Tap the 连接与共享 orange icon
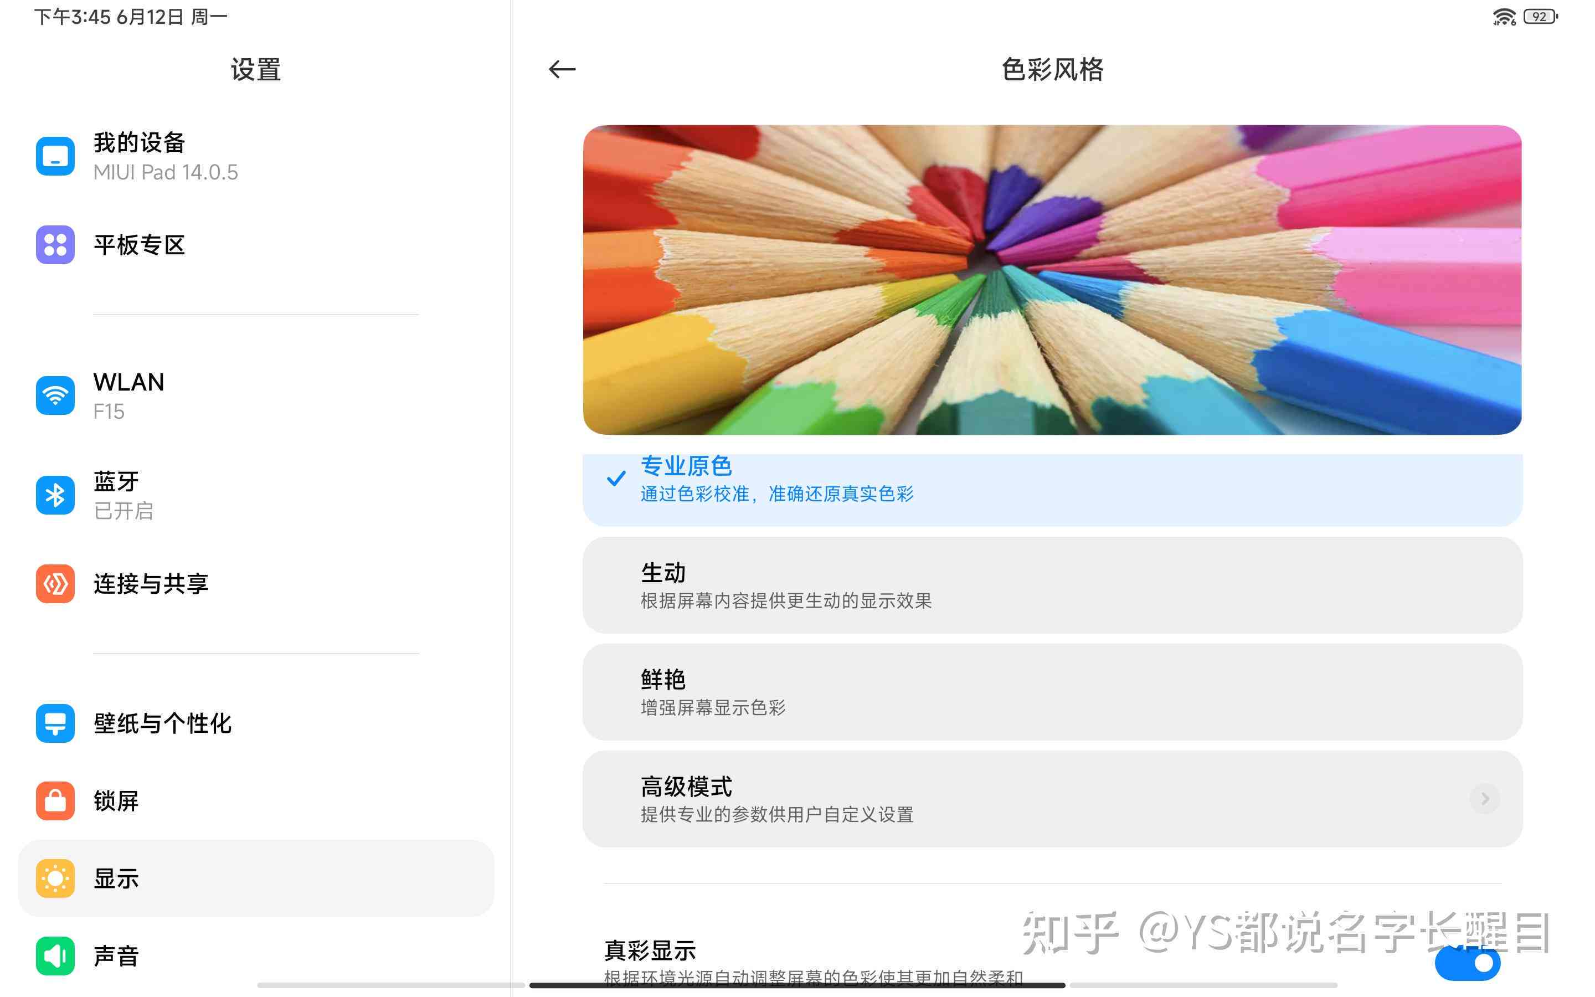 pyautogui.click(x=55, y=584)
